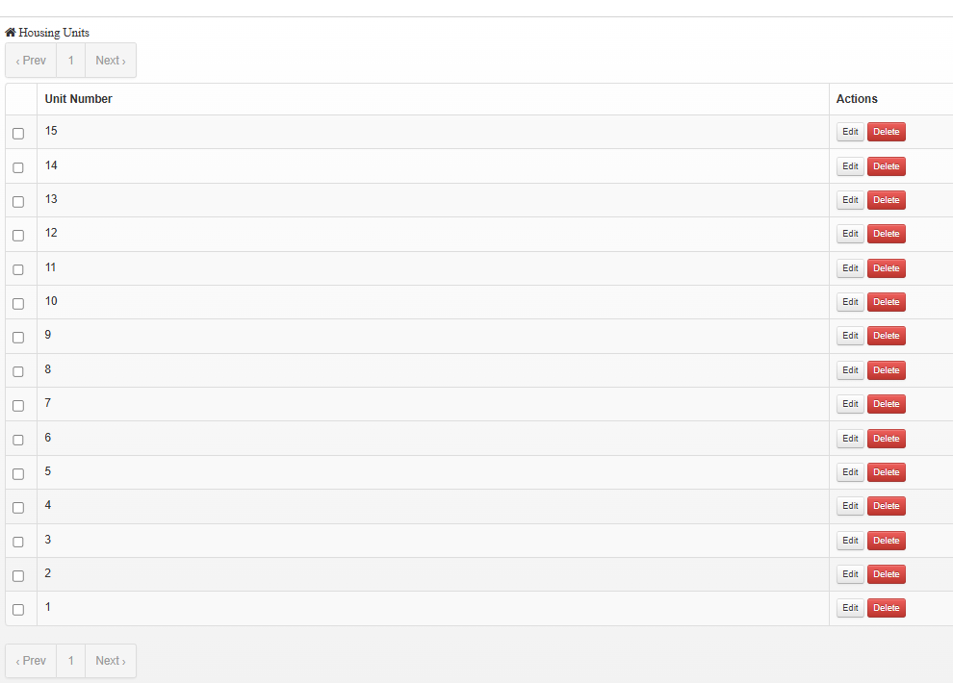Tick the checkbox for unit 1
953x683 pixels.
coord(18,609)
